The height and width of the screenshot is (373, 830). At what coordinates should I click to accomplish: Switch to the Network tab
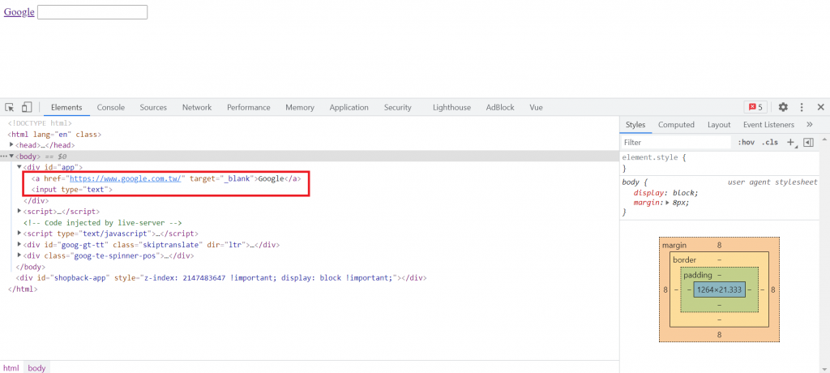[197, 107]
